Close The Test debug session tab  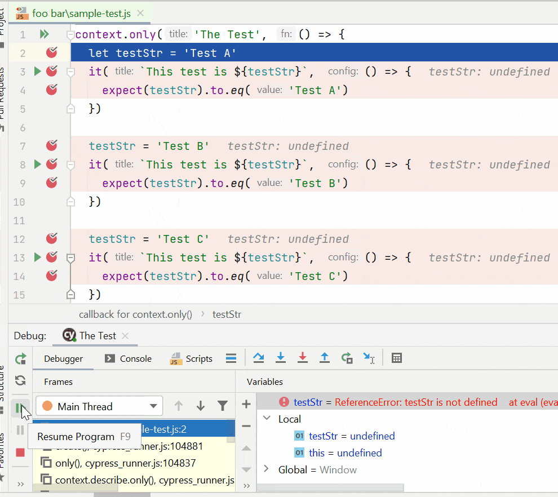(125, 335)
